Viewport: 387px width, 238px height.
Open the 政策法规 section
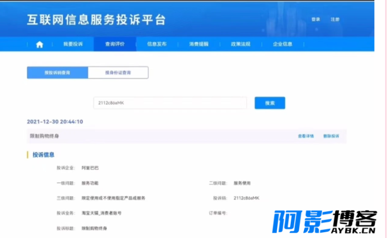[240, 44]
